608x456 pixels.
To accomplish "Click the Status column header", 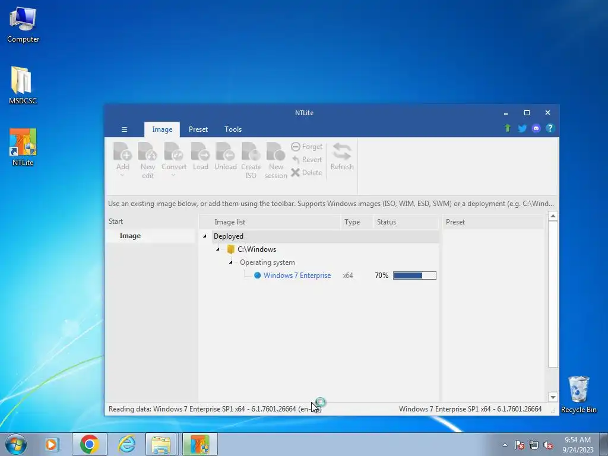I will 406,222.
